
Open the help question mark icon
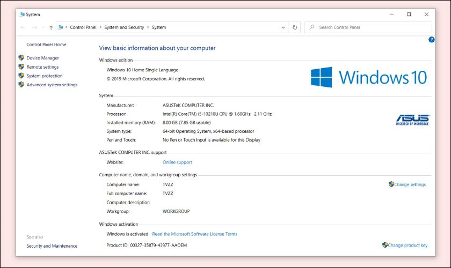click(x=431, y=40)
